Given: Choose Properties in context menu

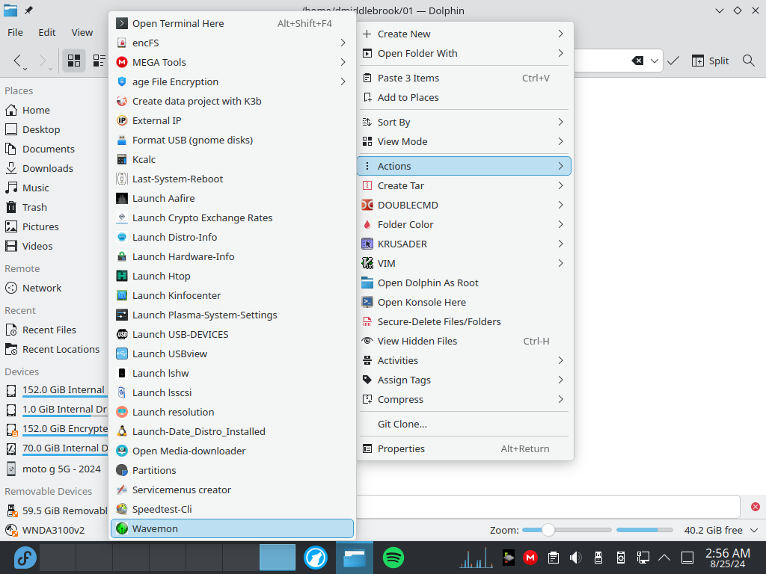Looking at the screenshot, I should (464, 448).
